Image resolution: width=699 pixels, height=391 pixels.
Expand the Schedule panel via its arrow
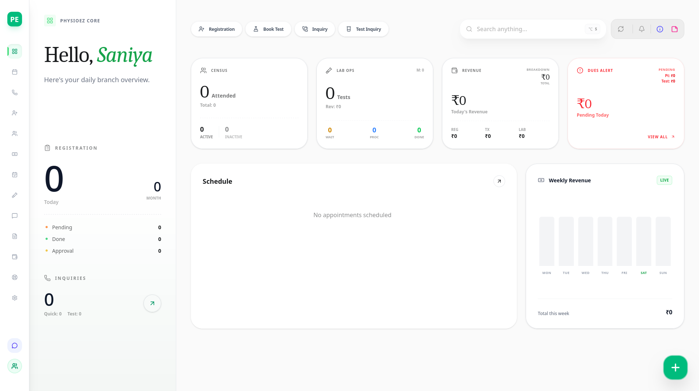499,181
